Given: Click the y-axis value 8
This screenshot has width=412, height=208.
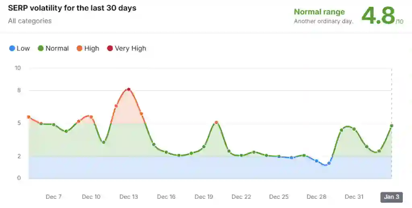Looking at the screenshot, I should tap(19, 91).
